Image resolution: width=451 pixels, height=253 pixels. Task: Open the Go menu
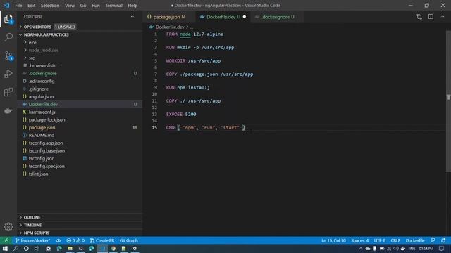[83, 5]
